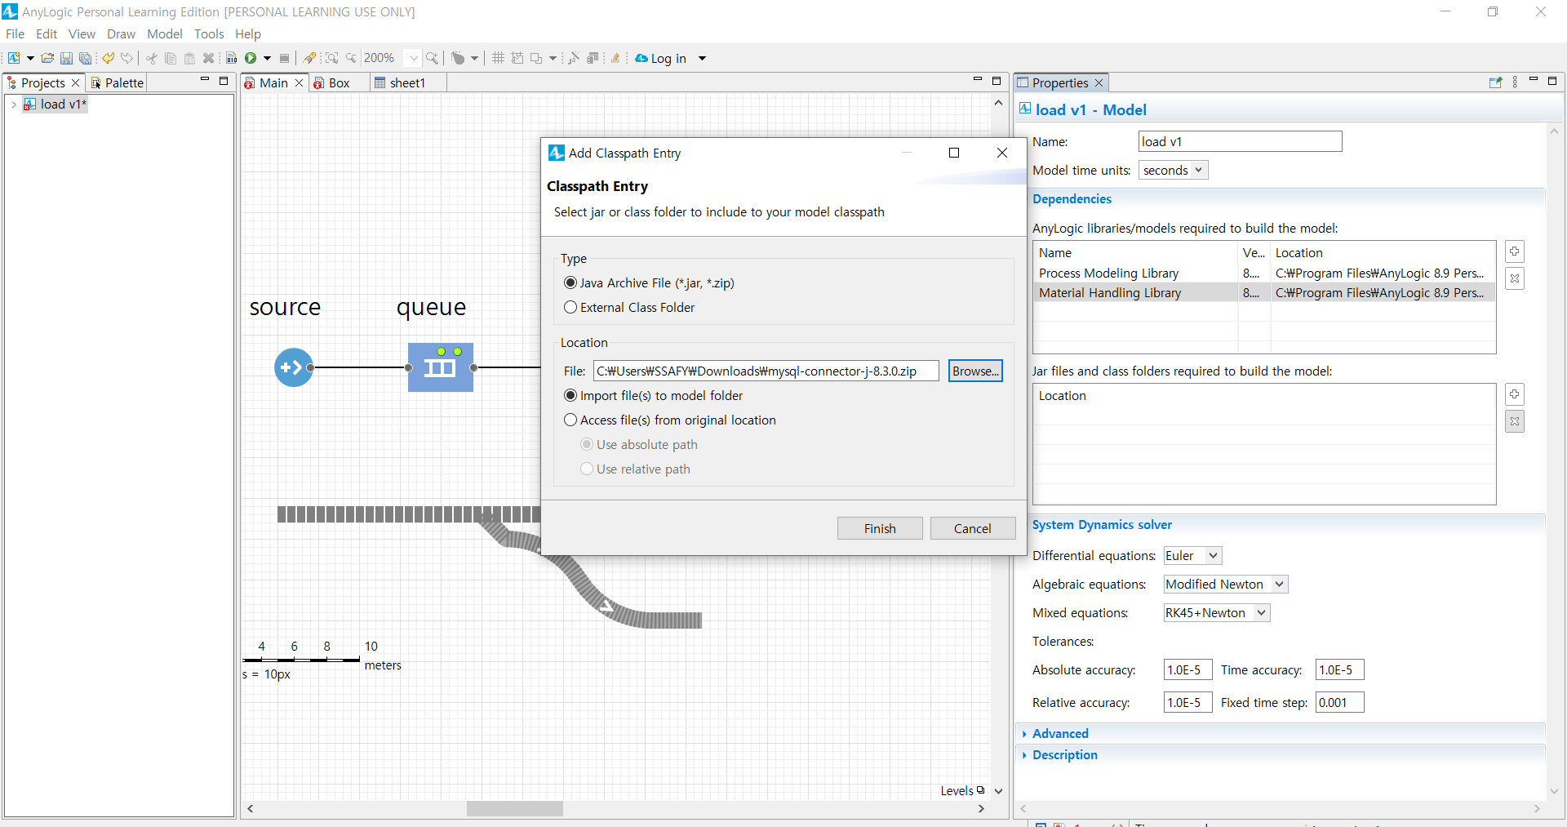Screen dimensions: 1567x827
Task: Click the green Run model icon
Action: point(251,58)
